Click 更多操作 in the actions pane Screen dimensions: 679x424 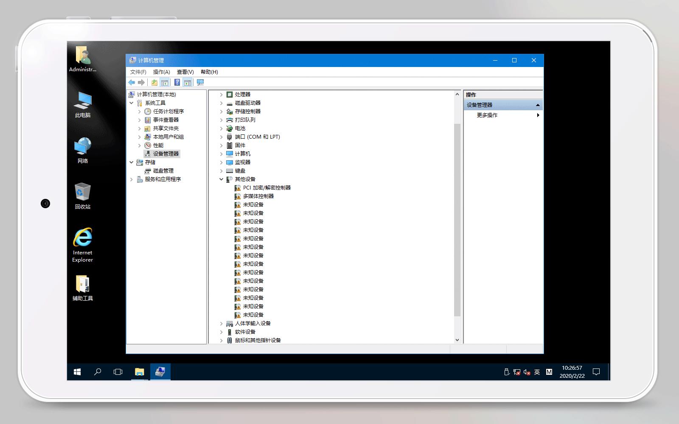point(487,115)
